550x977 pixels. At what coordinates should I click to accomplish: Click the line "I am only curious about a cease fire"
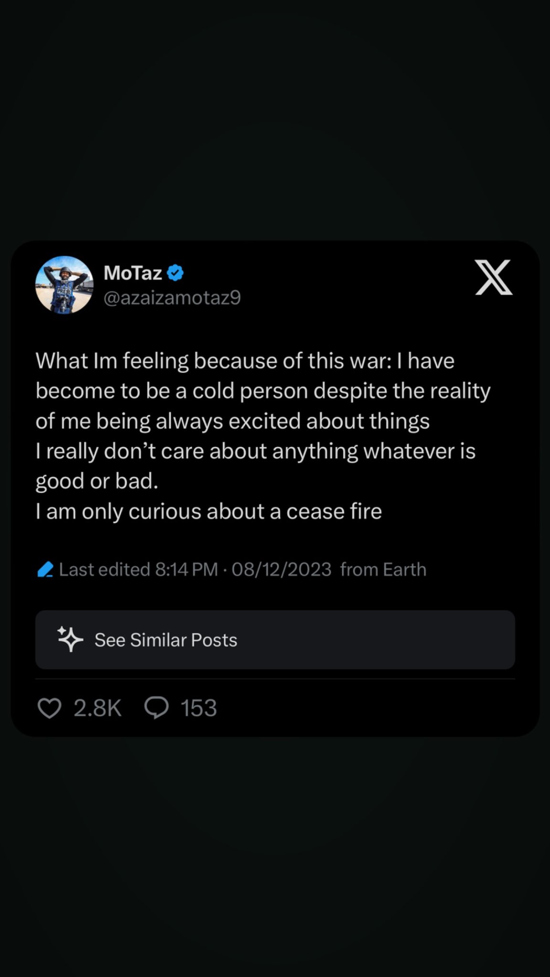pos(209,511)
